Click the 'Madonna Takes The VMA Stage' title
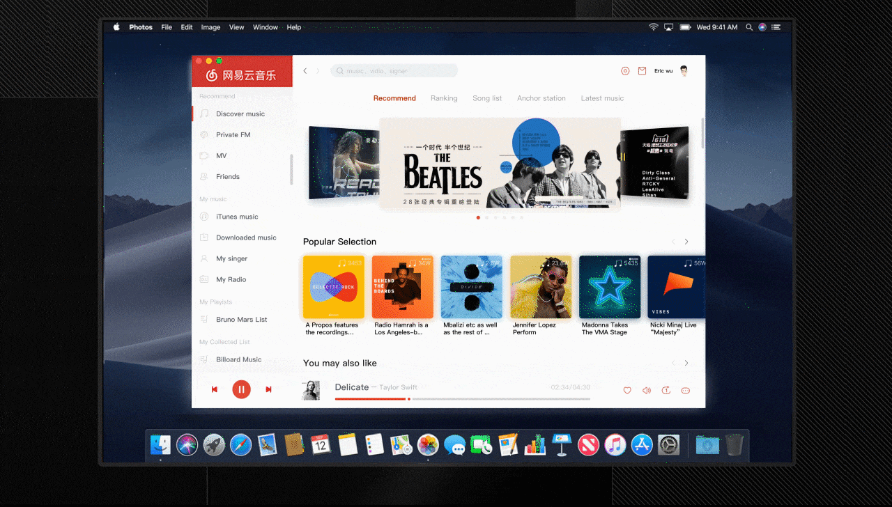892x507 pixels. (605, 329)
